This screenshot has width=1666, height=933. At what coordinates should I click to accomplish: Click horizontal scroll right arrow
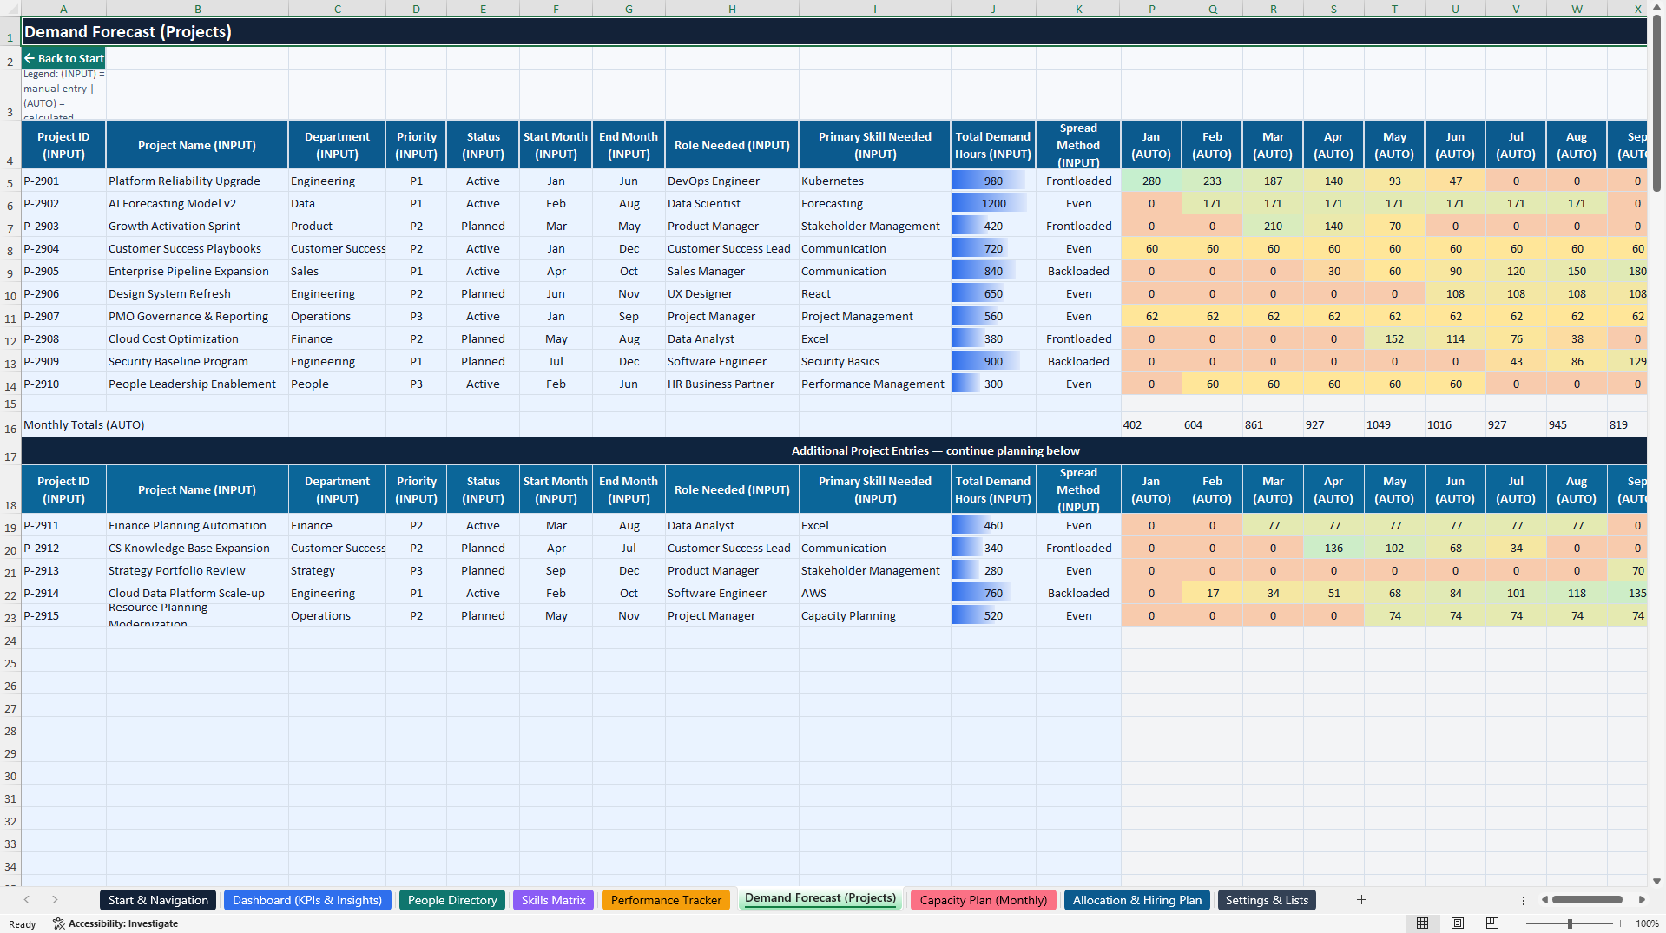coord(1642,900)
